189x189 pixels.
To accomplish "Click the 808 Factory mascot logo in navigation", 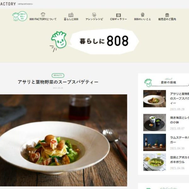I will [20, 16].
